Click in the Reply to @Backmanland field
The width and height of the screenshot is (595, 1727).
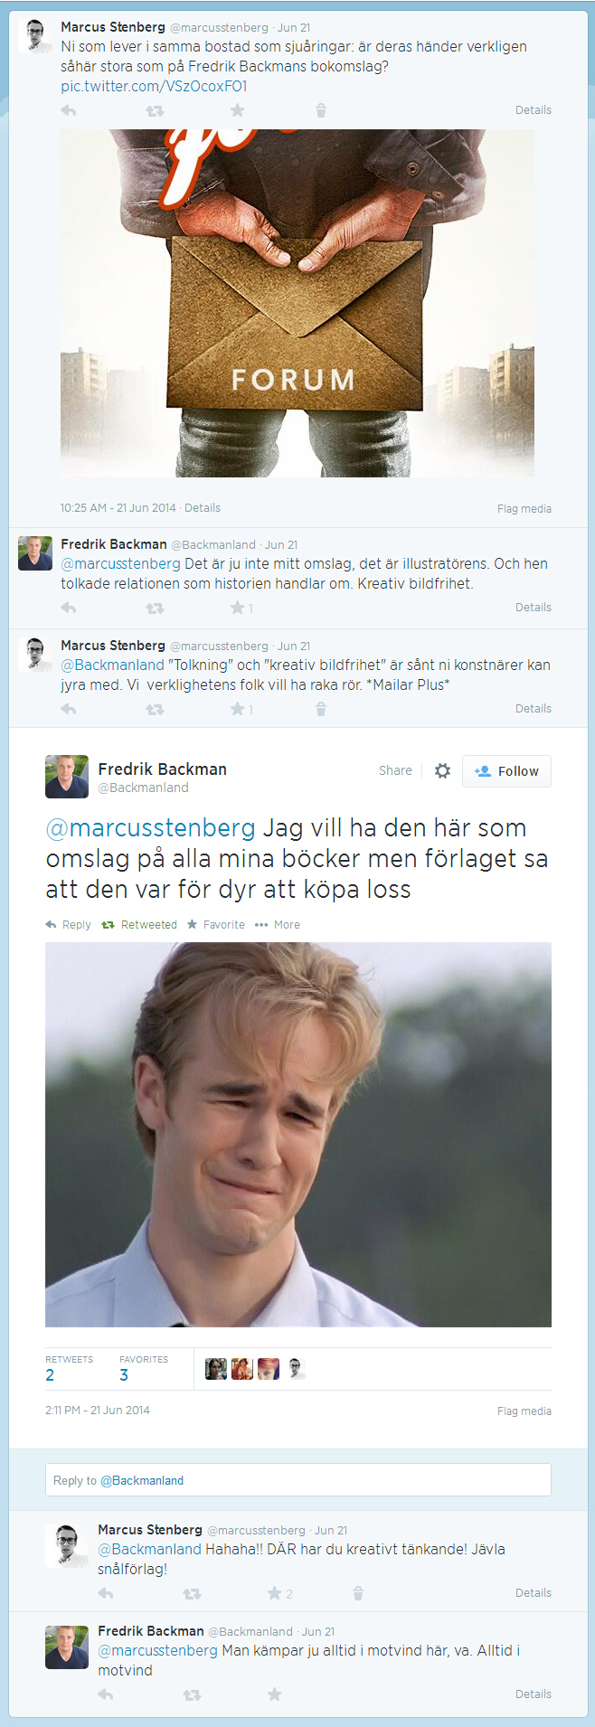coord(298,1479)
